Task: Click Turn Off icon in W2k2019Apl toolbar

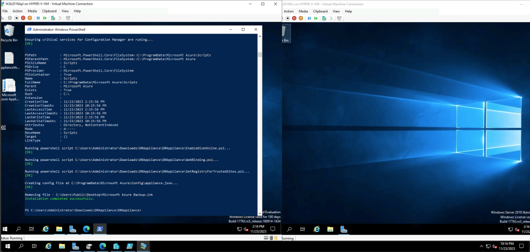Action: click(16, 18)
